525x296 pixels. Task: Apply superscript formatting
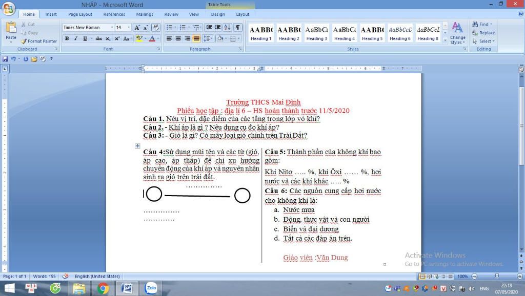117,39
